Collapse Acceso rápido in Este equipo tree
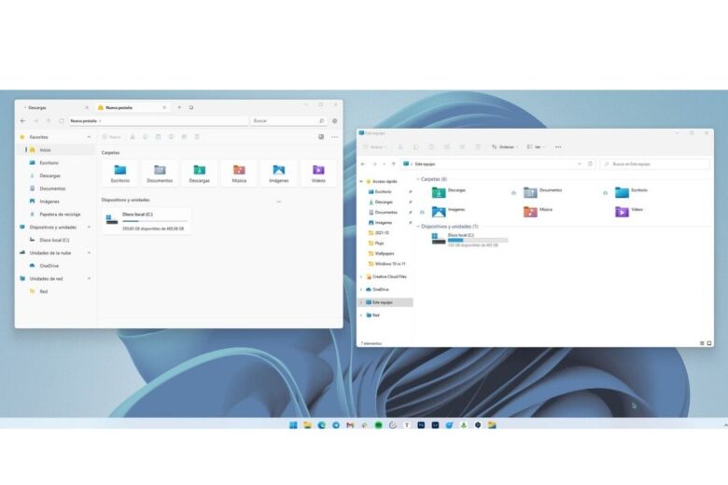The image size is (728, 485). pos(361,182)
